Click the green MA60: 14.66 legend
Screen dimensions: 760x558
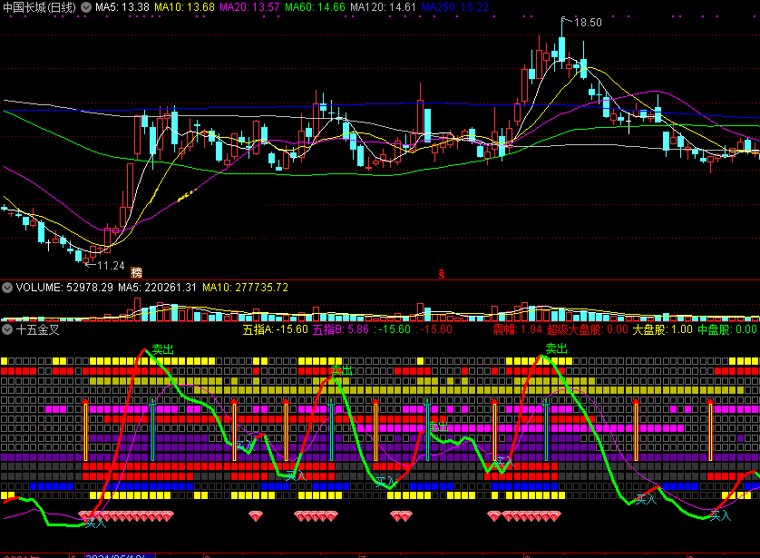click(315, 7)
